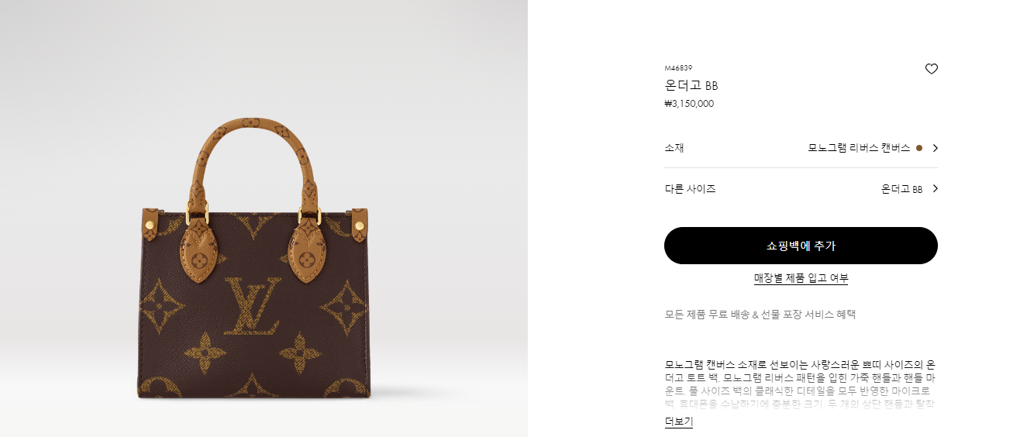Select the brown material color dot
This screenshot has width=1020, height=437.
pyautogui.click(x=919, y=148)
